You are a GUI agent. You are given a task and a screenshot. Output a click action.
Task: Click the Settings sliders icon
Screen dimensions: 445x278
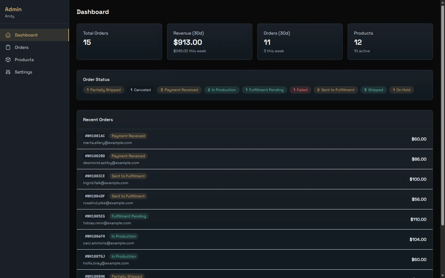tap(8, 72)
